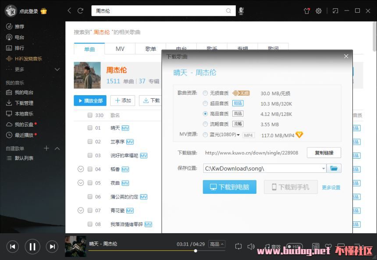The width and height of the screenshot is (377, 260).
Task: Click the vertical scrollbar of results
Action: [375, 36]
